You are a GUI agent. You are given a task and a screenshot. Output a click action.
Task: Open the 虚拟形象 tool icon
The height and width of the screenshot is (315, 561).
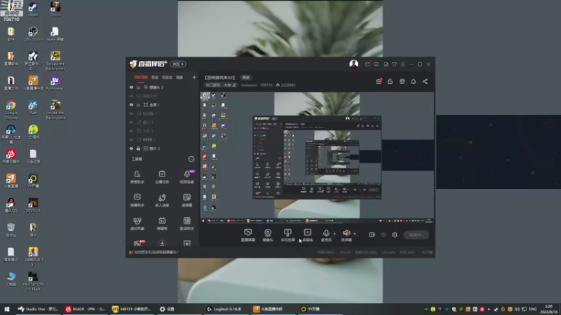137,223
